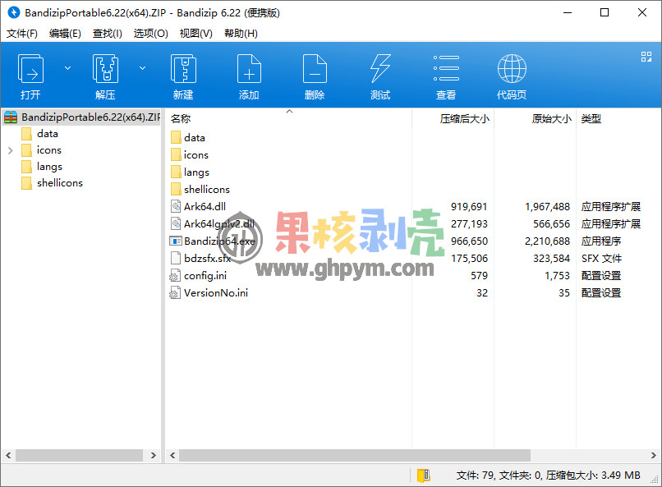Open the Options (选项) menu
662x487 pixels.
point(151,34)
